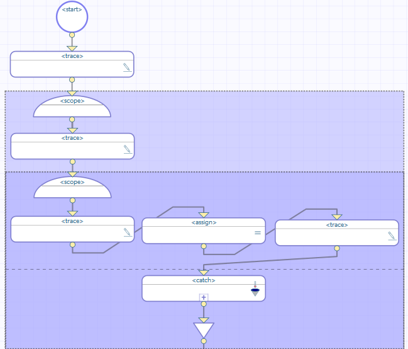Viewport: 408px width, 349px height.
Task: Click the input arrow atop the inner scope
Action: point(72,174)
